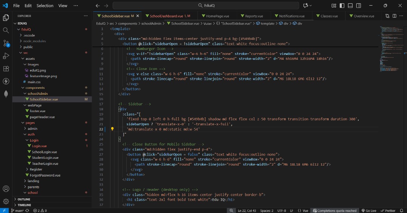Click the Explorer more actions ellipsis
This screenshot has width=407, height=213.
tap(86, 16)
